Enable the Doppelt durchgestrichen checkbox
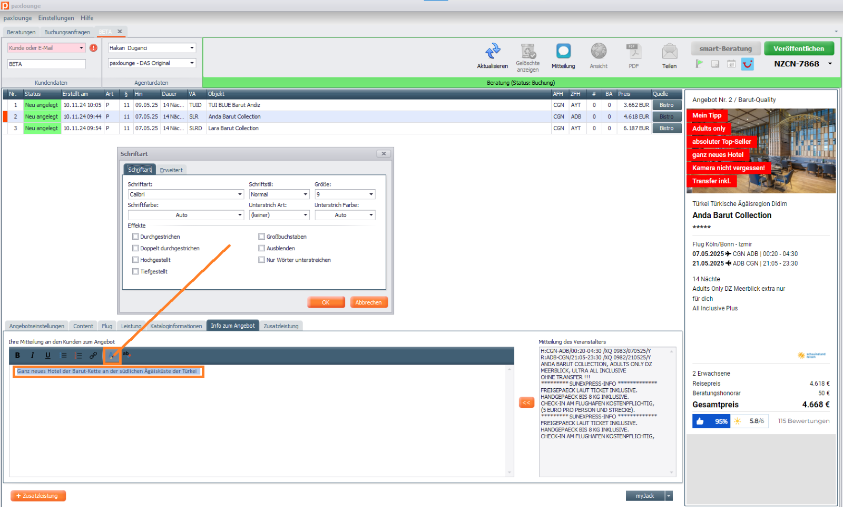 click(135, 249)
